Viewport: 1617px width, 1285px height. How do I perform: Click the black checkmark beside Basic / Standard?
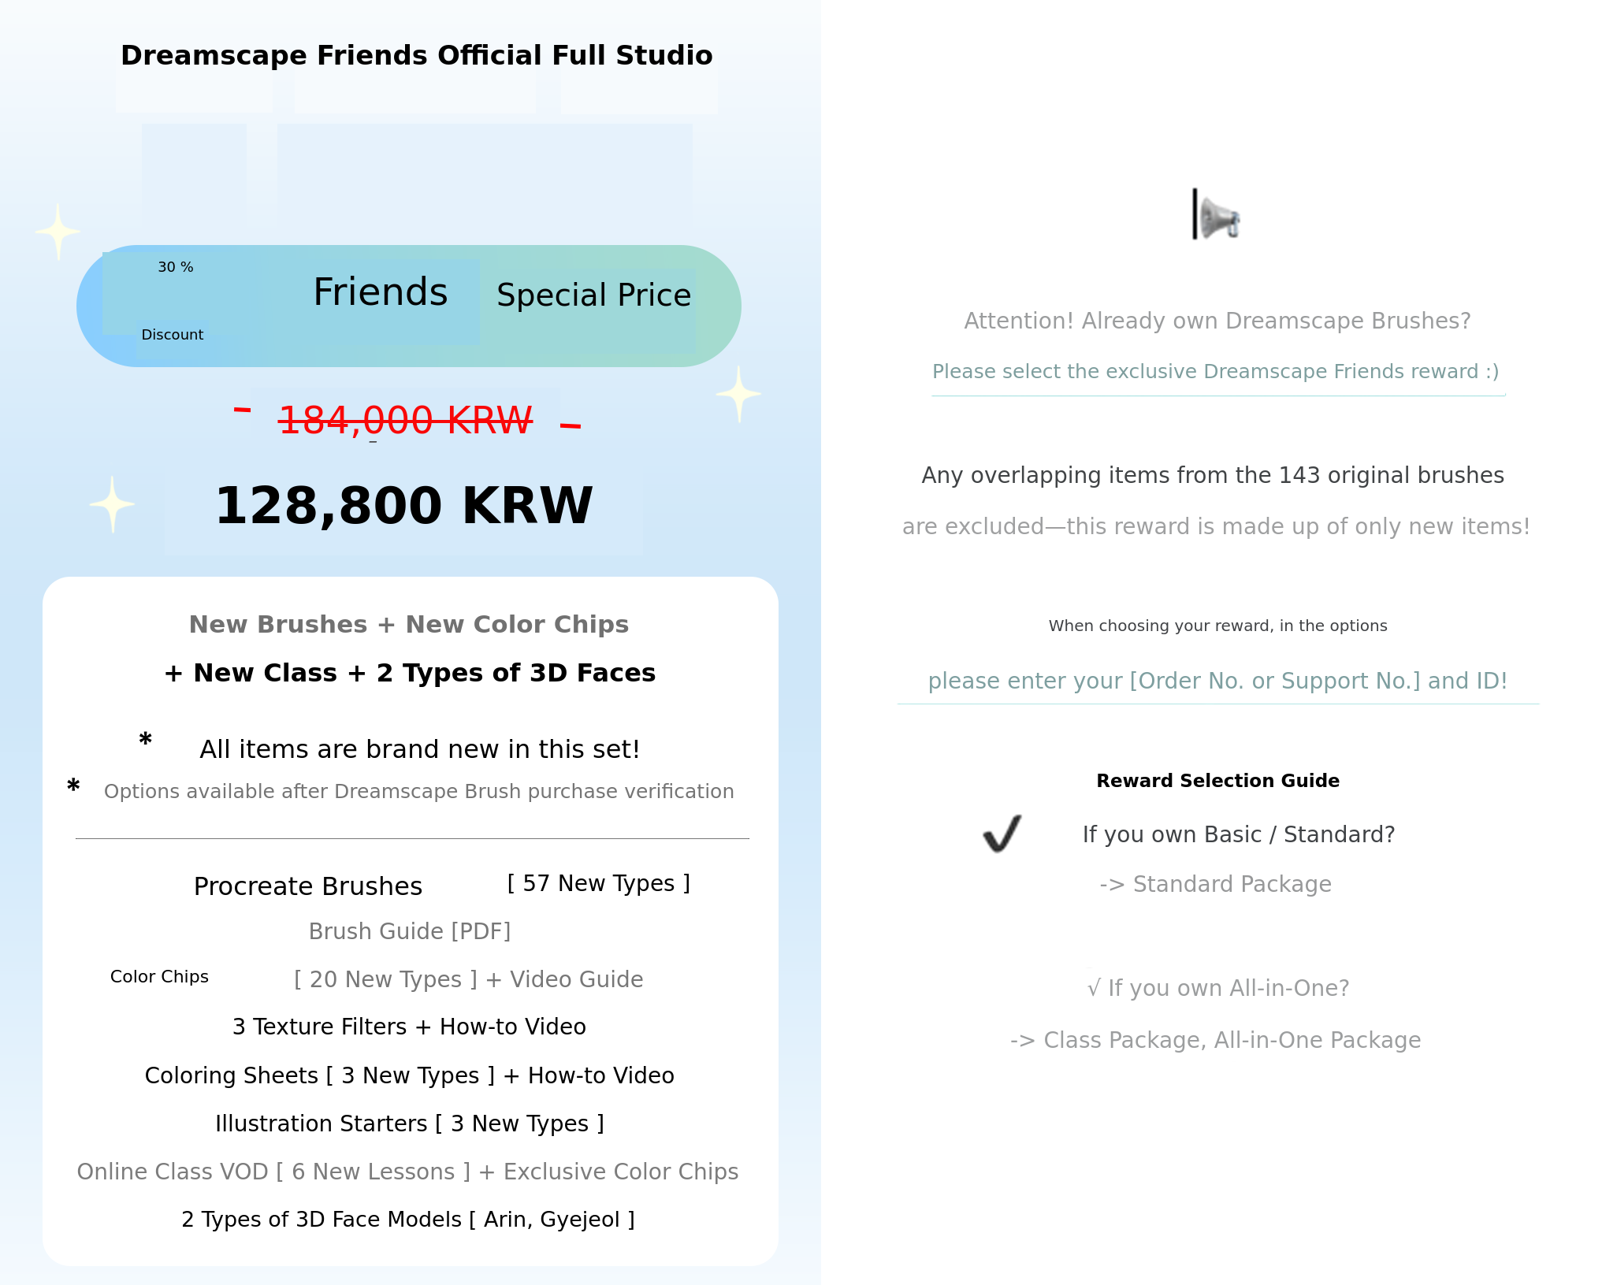coord(1002,834)
